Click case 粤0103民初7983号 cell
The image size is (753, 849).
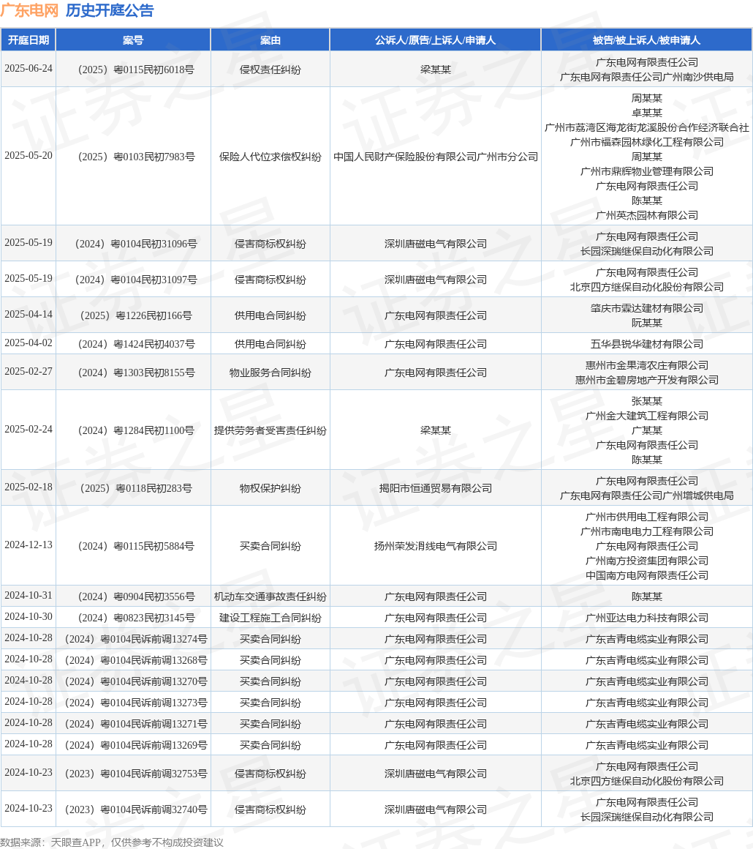136,157
